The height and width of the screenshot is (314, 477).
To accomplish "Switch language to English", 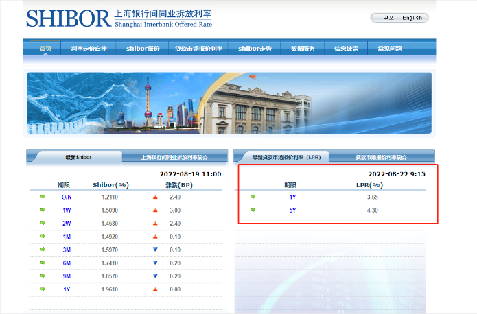I will 412,18.
